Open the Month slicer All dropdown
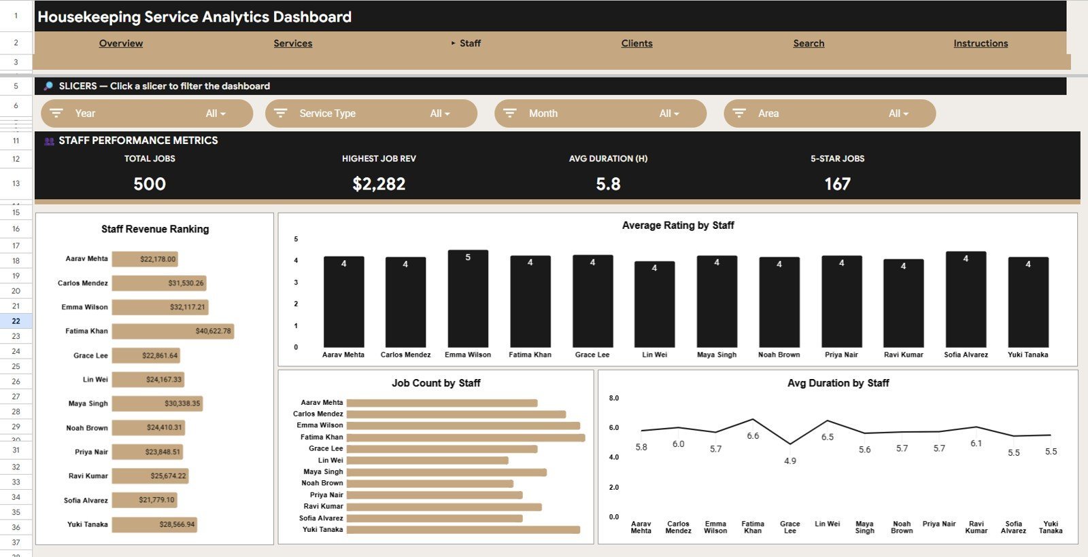This screenshot has height=557, width=1088. (x=669, y=113)
